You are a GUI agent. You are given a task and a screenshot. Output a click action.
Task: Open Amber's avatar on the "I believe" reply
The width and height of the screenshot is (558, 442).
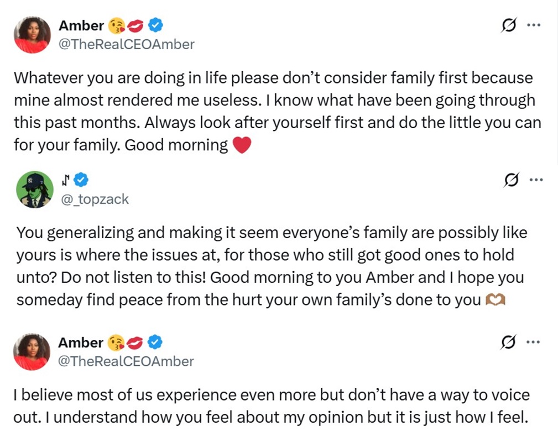point(32,352)
